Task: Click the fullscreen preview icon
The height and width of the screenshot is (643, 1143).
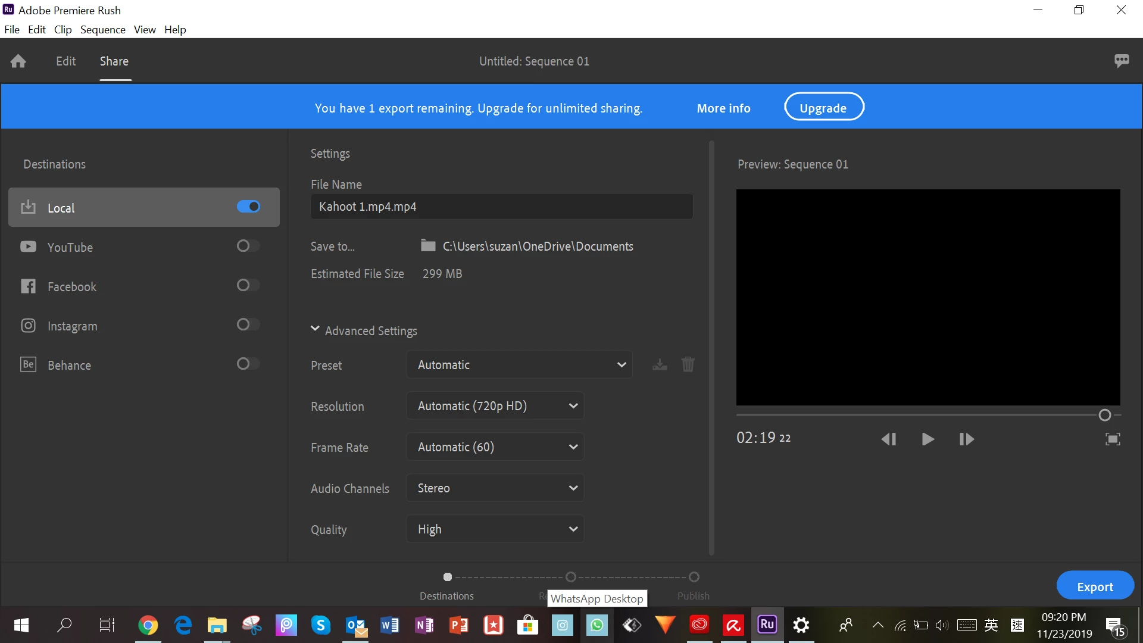Action: 1113,439
